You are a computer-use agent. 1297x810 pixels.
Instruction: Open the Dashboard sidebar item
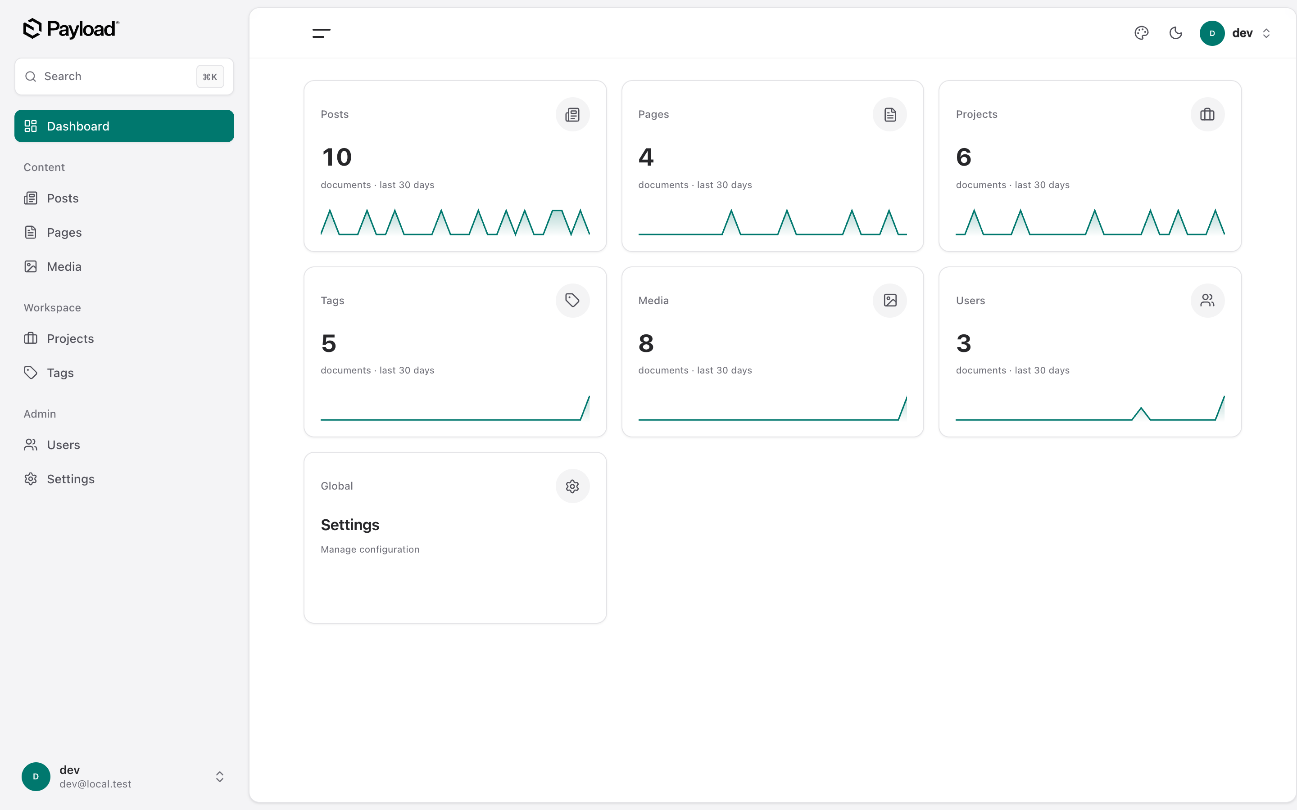(x=124, y=126)
